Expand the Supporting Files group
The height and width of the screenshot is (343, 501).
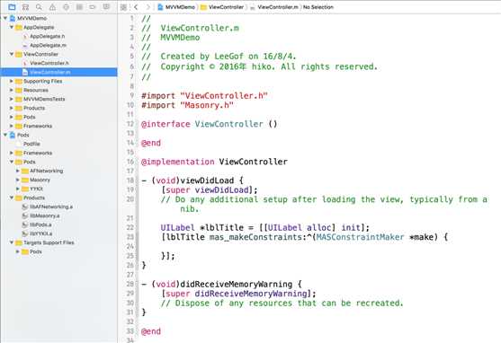[12, 81]
